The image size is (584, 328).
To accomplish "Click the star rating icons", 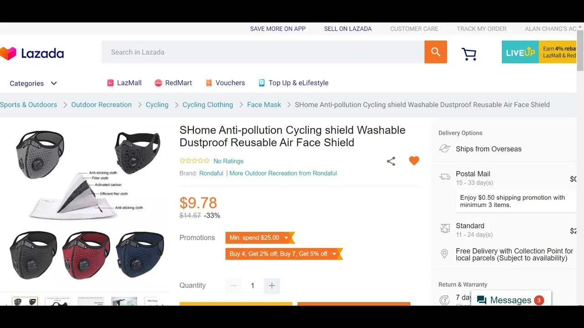I will (x=195, y=161).
